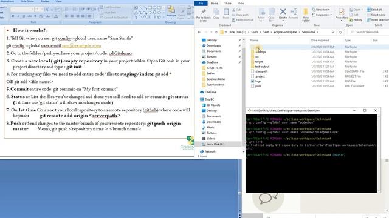Click Users in the address breadcrumb
389x218 pixels.
(x=255, y=32)
